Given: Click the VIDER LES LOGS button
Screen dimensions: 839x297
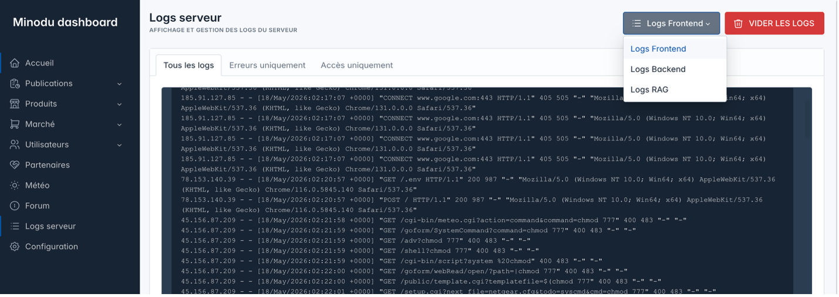Looking at the screenshot, I should coord(774,23).
